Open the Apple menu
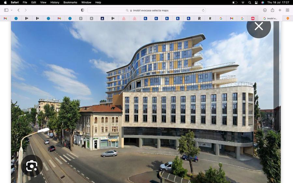This screenshot has width=293, height=183. tap(6, 2)
